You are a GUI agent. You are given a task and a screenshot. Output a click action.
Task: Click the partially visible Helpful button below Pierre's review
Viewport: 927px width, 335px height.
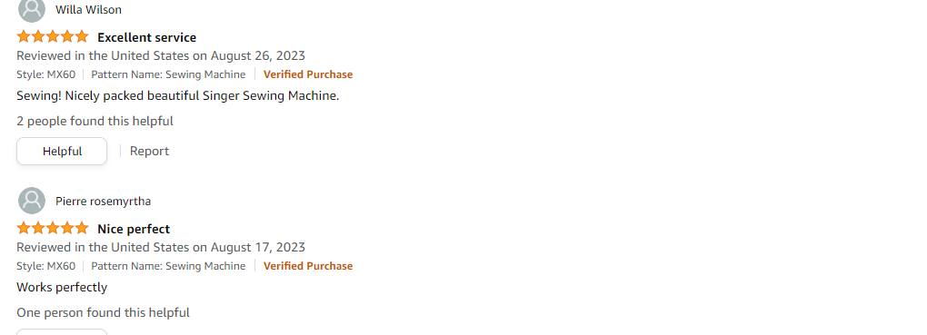pyautogui.click(x=62, y=332)
